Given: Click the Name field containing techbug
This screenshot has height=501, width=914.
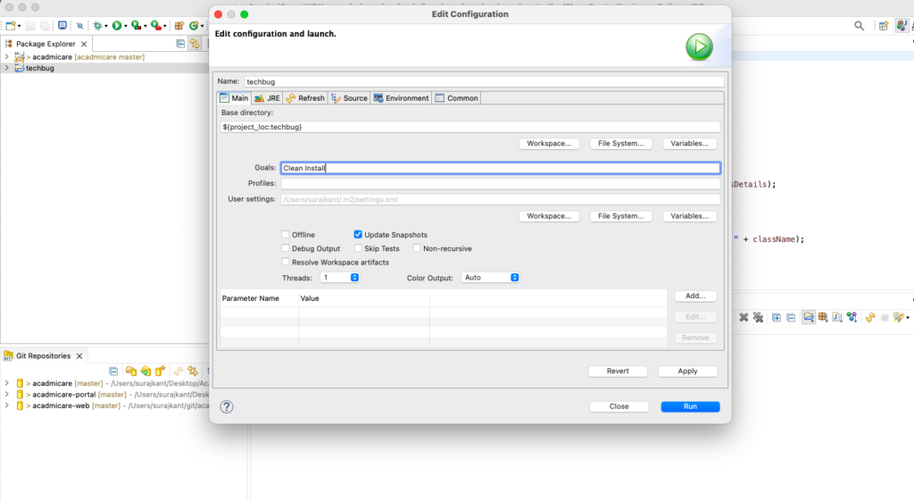Looking at the screenshot, I should coord(485,81).
